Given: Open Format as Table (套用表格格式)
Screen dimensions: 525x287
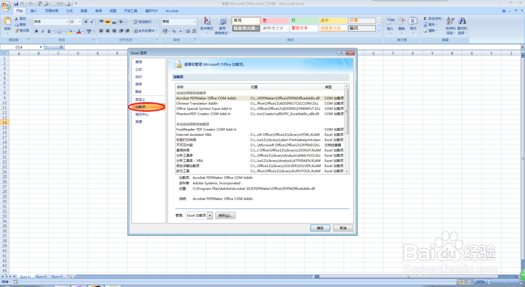Looking at the screenshot, I should pyautogui.click(x=222, y=25).
